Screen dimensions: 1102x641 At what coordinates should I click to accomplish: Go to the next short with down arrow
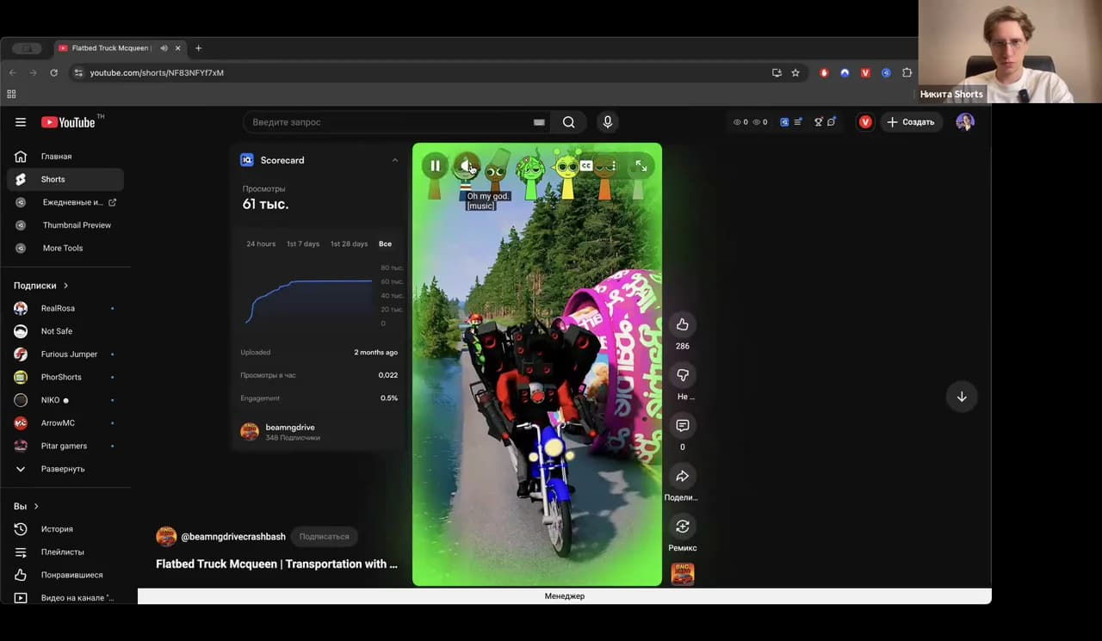(962, 397)
